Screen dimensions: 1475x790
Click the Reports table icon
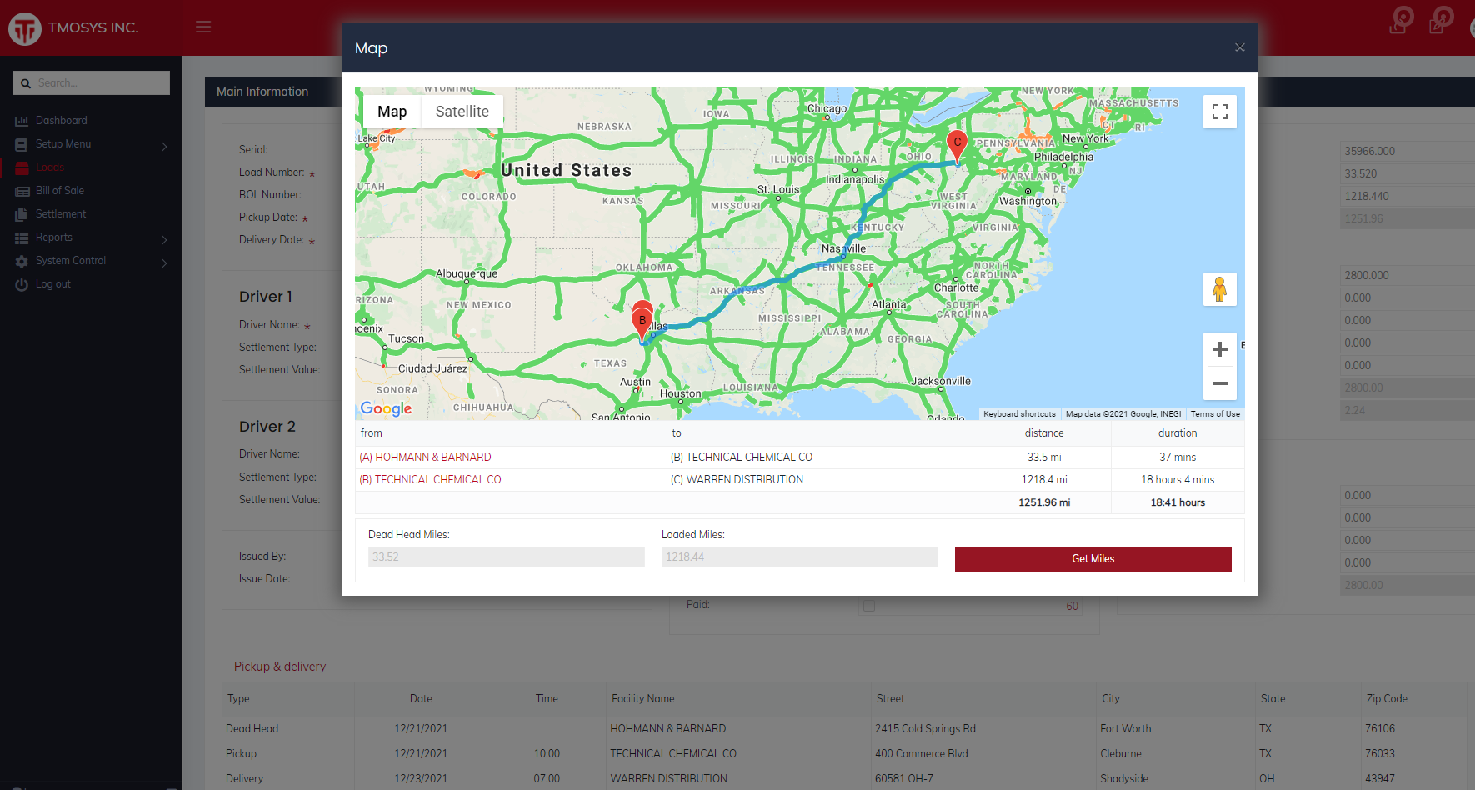[22, 237]
